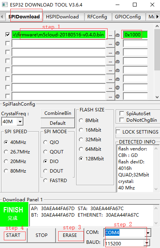Uncheck the first firmware file checkbox
Image resolution: width=160 pixels, height=248 pixels.
pyautogui.click(x=8, y=35)
